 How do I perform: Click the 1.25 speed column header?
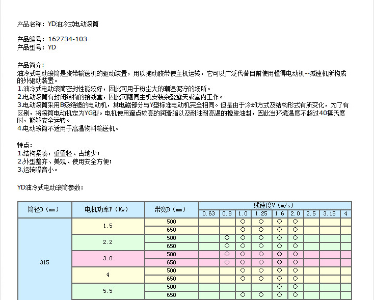[x=261, y=214]
